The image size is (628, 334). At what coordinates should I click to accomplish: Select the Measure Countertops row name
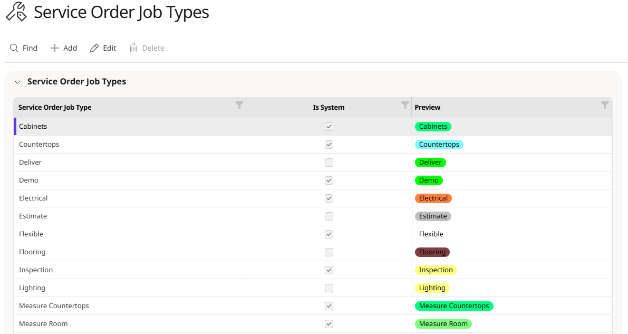click(x=54, y=306)
